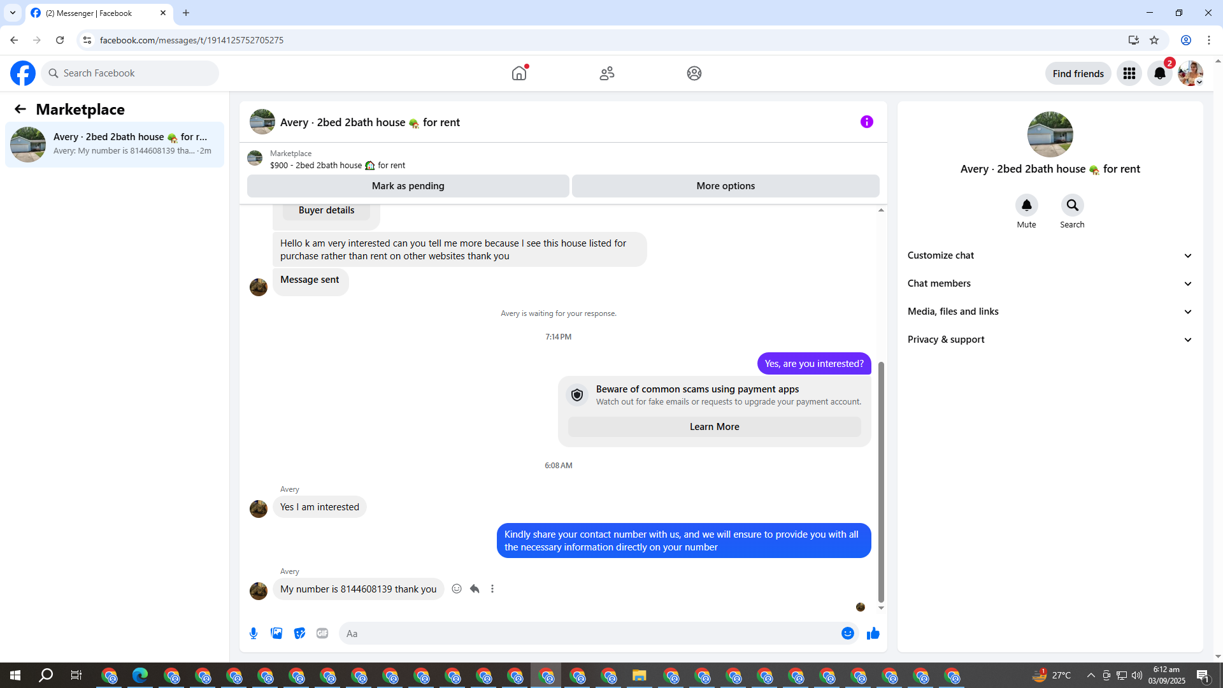
Task: Attach a file using the photo icon
Action: 276,633
